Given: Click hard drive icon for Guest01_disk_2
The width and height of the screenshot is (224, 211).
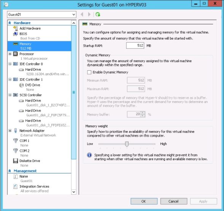Looking at the screenshot, I should pyautogui.click(x=21, y=111).
